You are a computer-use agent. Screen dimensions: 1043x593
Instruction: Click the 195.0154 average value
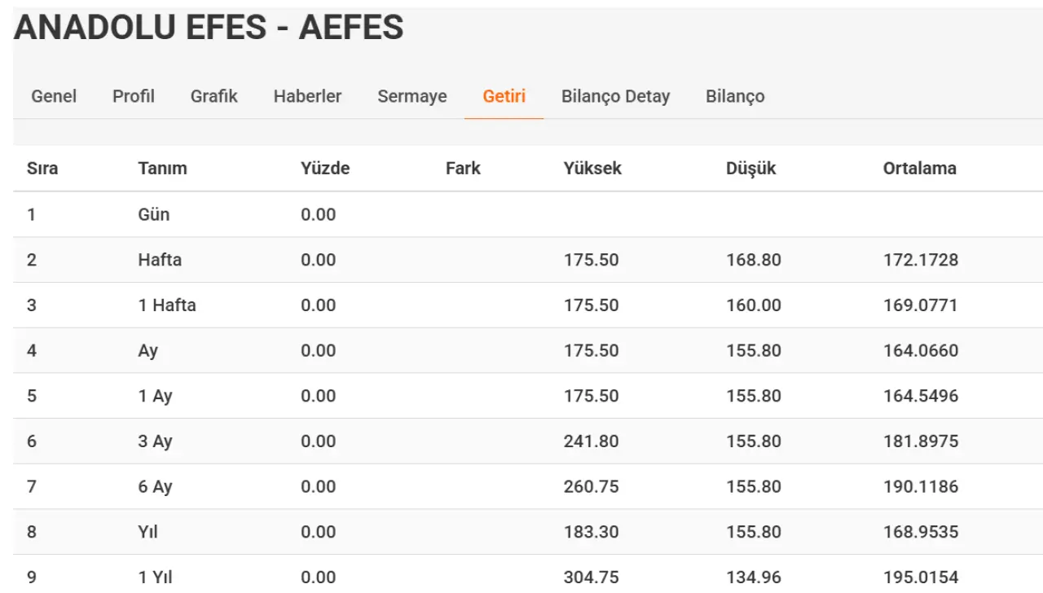[921, 578]
